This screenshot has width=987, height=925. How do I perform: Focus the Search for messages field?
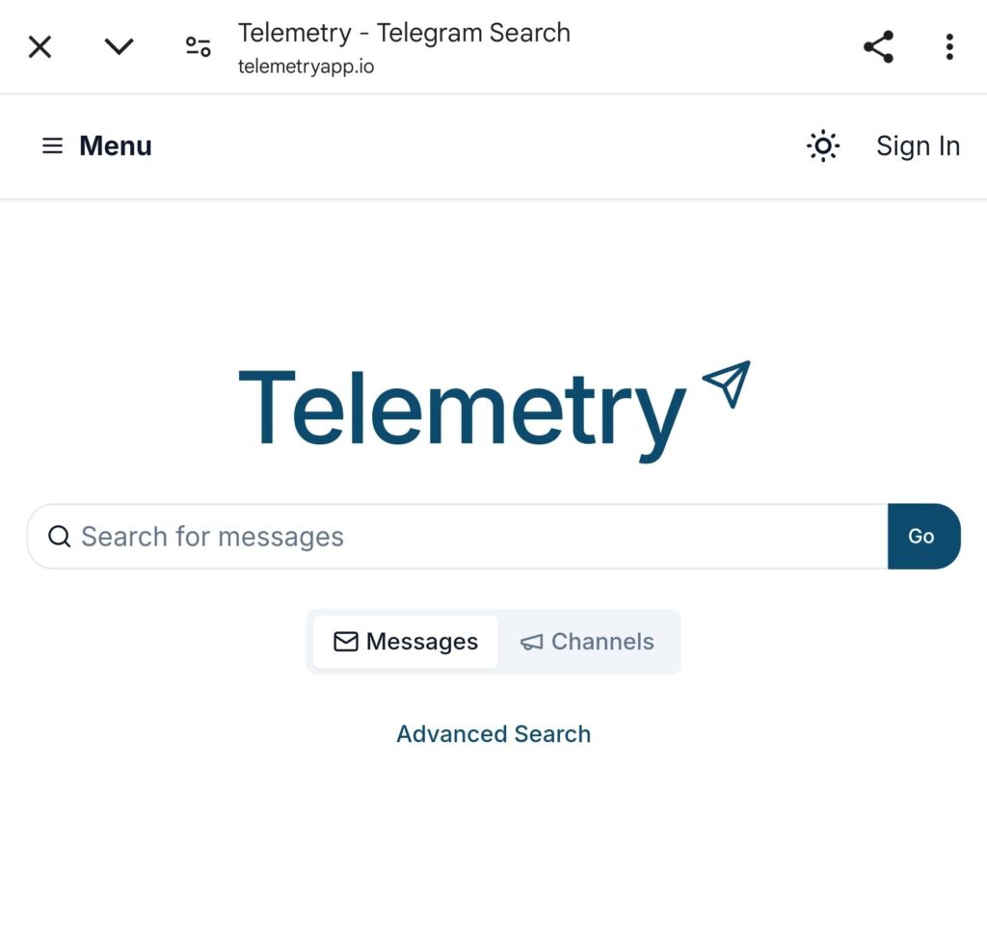(x=458, y=537)
